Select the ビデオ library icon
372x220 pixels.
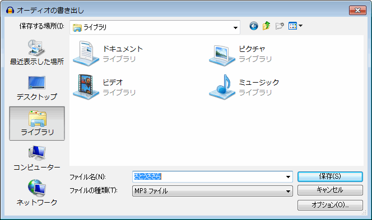coord(86,87)
